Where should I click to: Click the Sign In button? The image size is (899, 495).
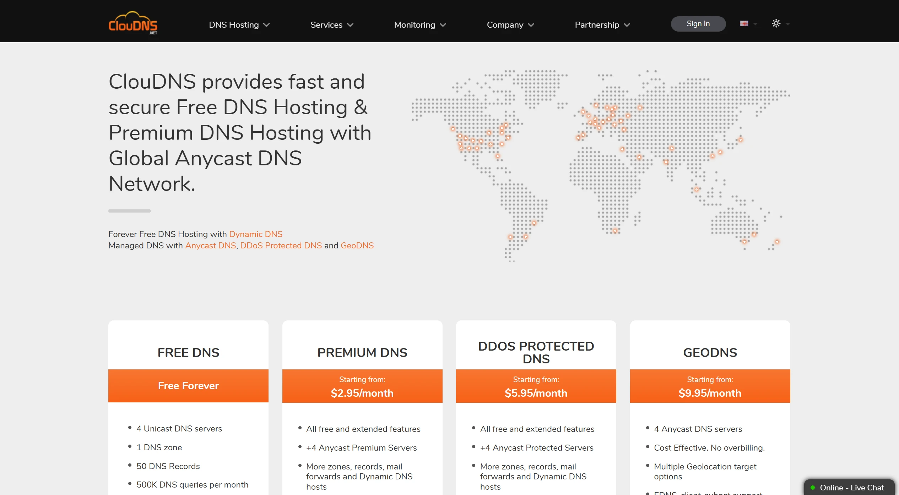coord(698,24)
